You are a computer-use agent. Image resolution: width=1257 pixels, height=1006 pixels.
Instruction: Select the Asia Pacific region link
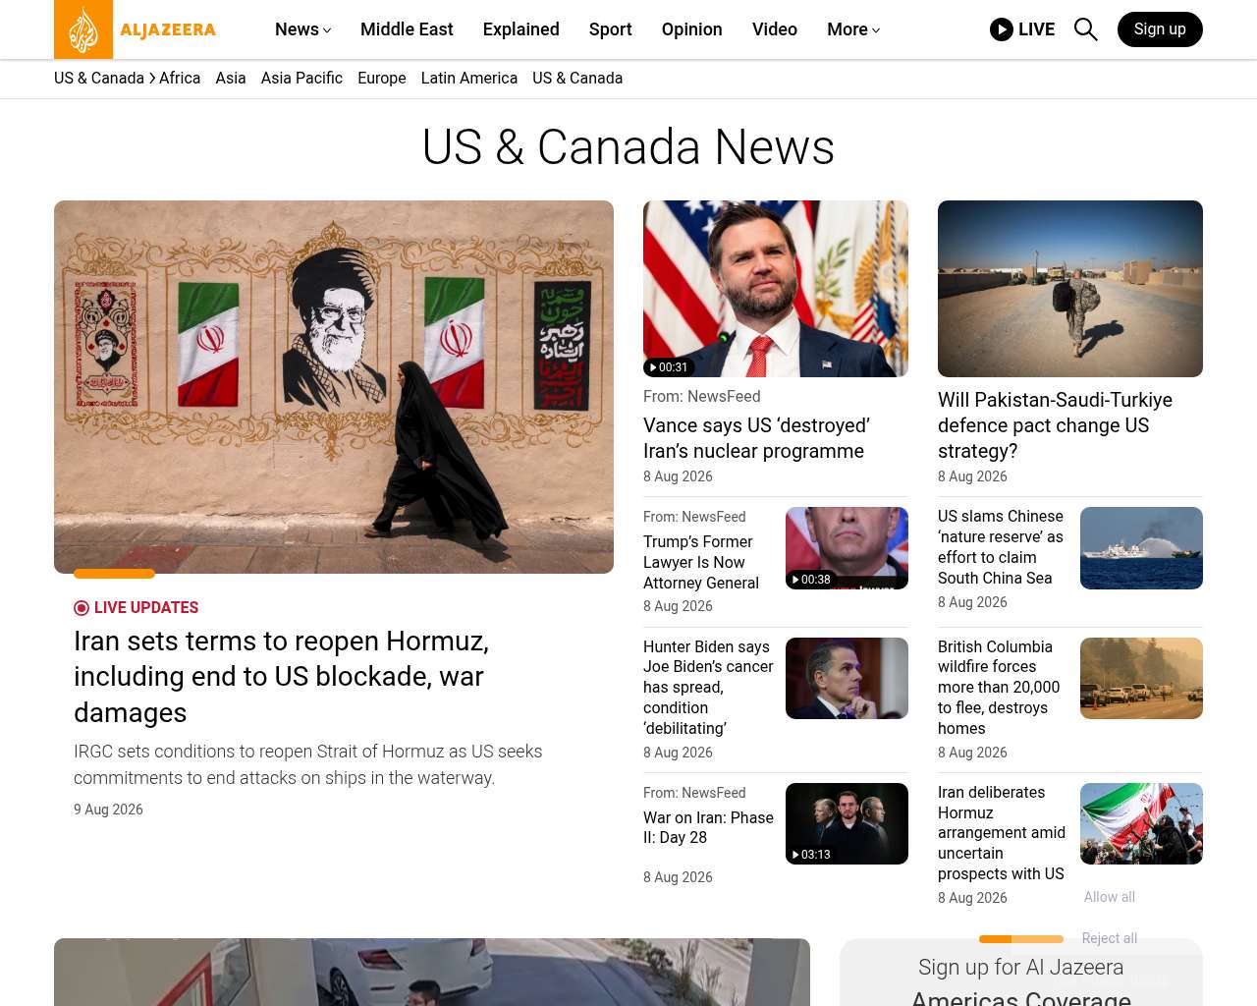(301, 79)
